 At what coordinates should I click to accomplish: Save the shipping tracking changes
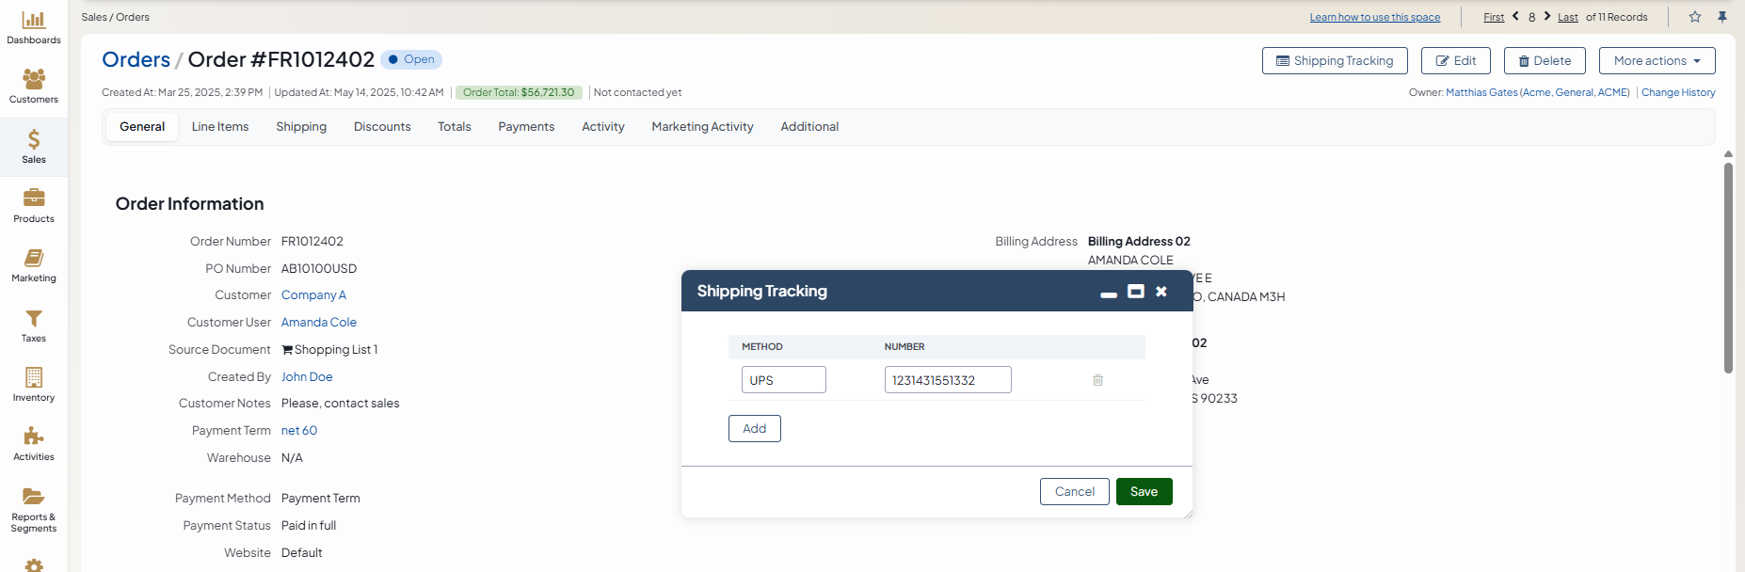[x=1144, y=492]
